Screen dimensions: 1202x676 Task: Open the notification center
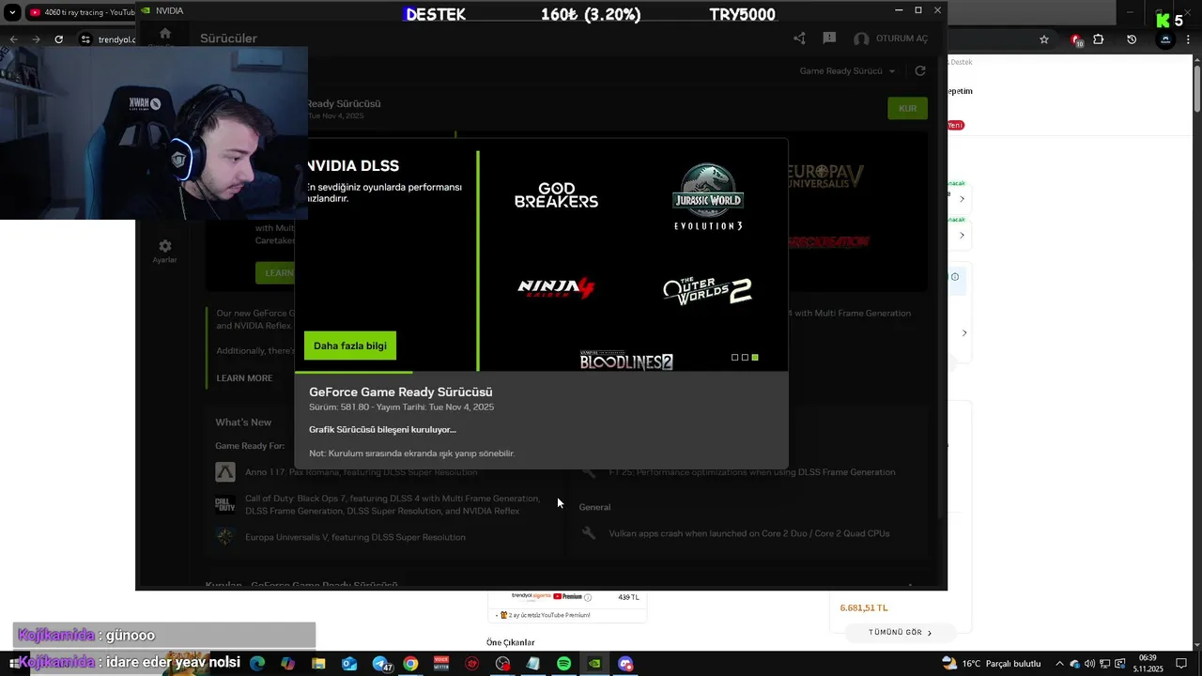(x=1182, y=663)
